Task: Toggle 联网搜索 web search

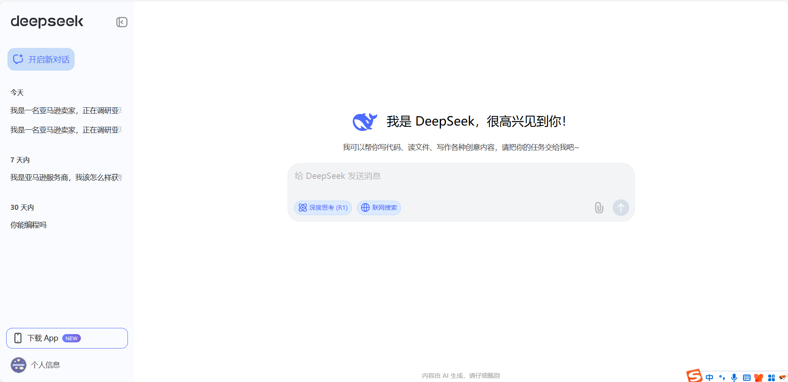Action: (x=379, y=208)
